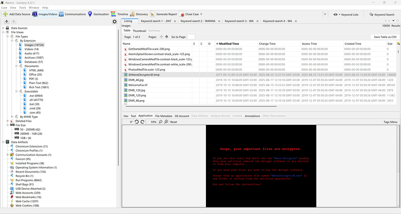Sort by Size column header
The height and width of the screenshot is (214, 401).
(x=391, y=44)
